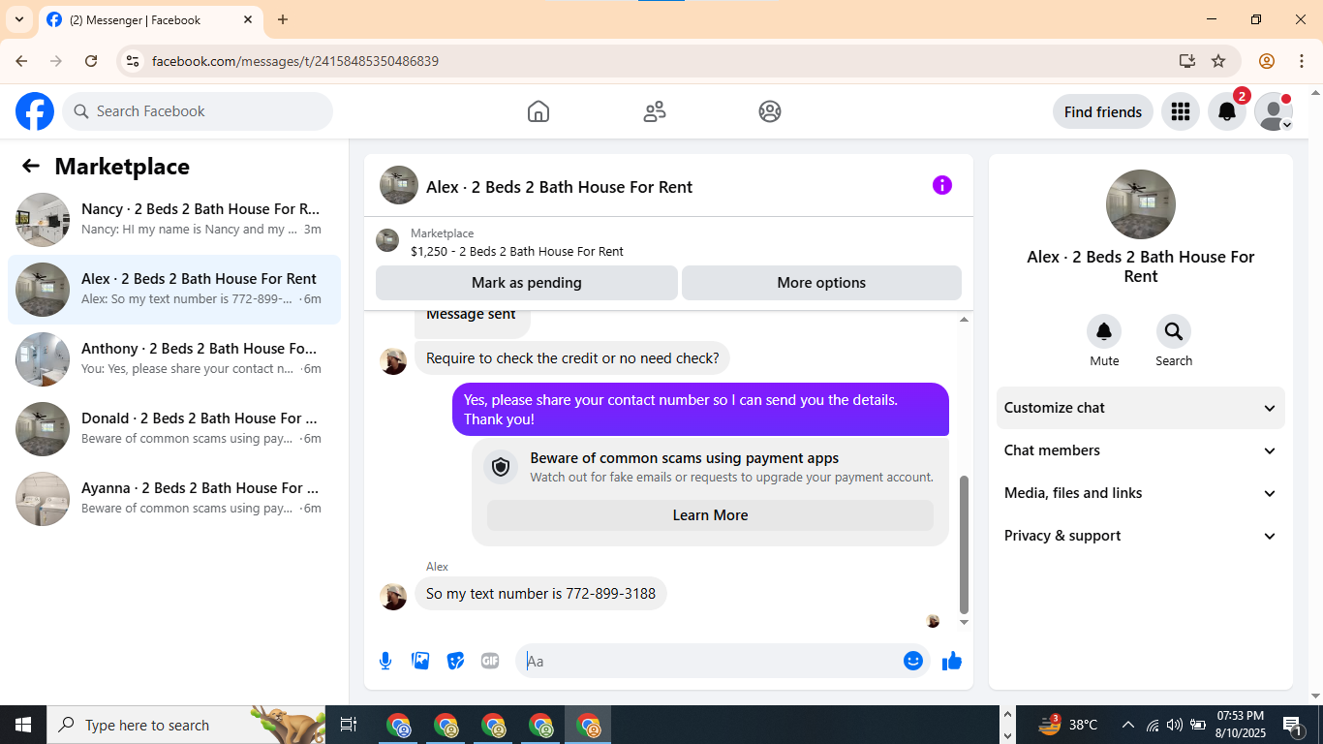1323x744 pixels.
Task: Go back with browser back arrow
Action: (x=21, y=61)
